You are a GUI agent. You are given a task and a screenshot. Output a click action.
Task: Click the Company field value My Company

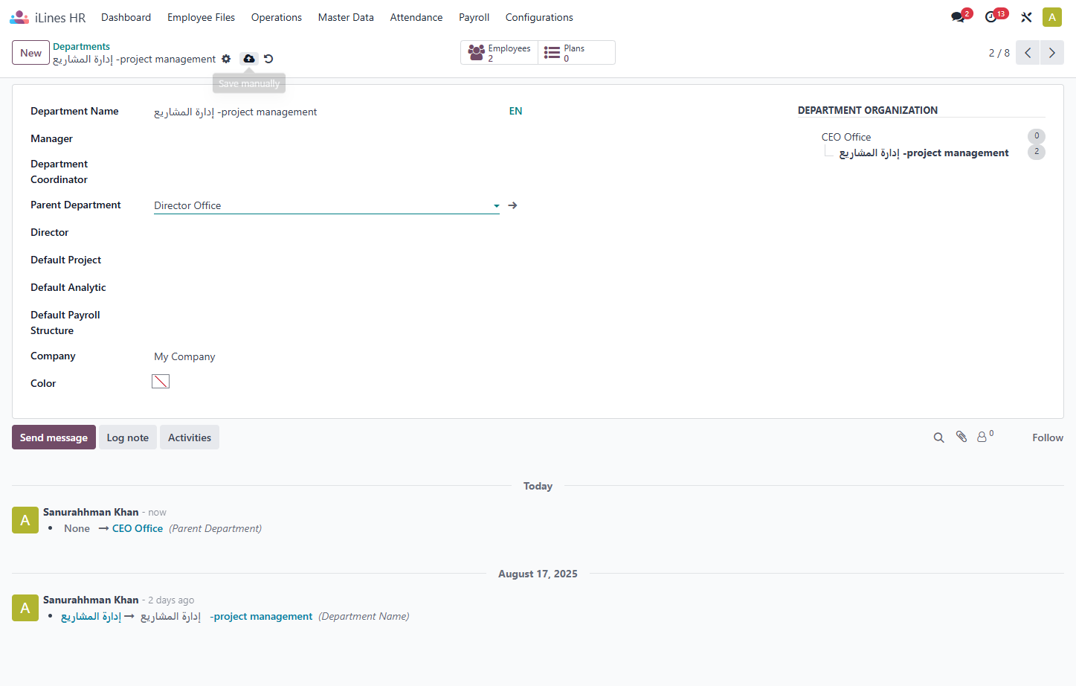coord(184,356)
